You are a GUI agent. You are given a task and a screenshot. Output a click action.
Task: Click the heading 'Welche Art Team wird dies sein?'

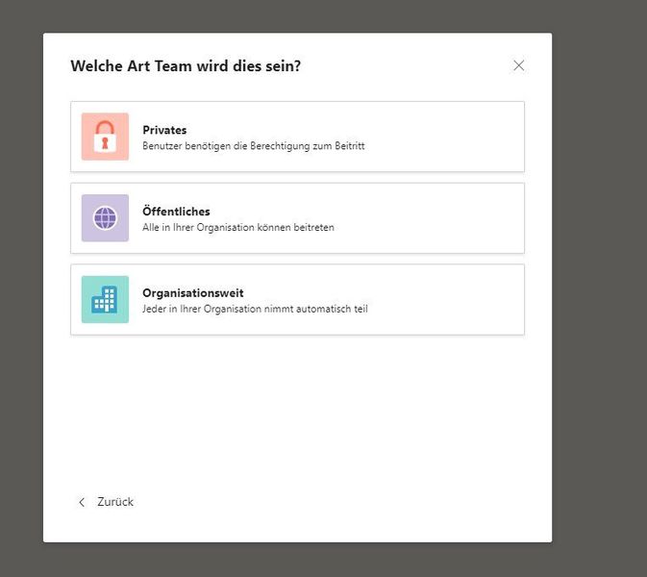point(186,66)
